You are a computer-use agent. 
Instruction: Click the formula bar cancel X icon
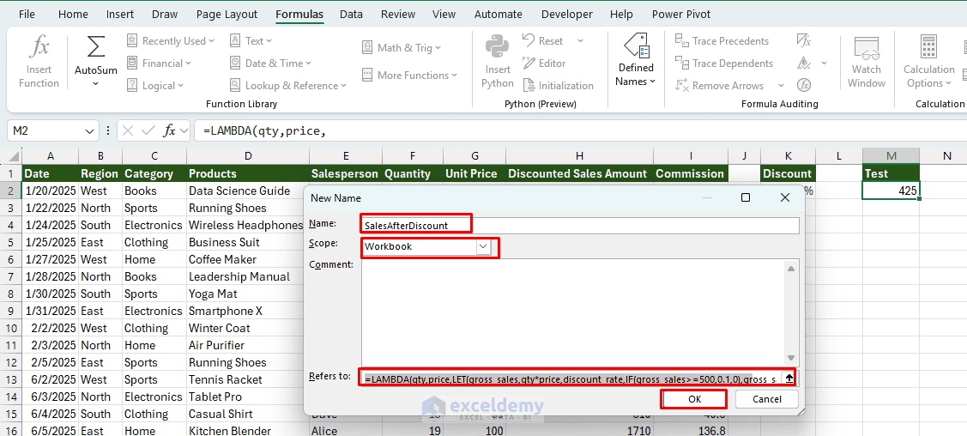(x=128, y=130)
